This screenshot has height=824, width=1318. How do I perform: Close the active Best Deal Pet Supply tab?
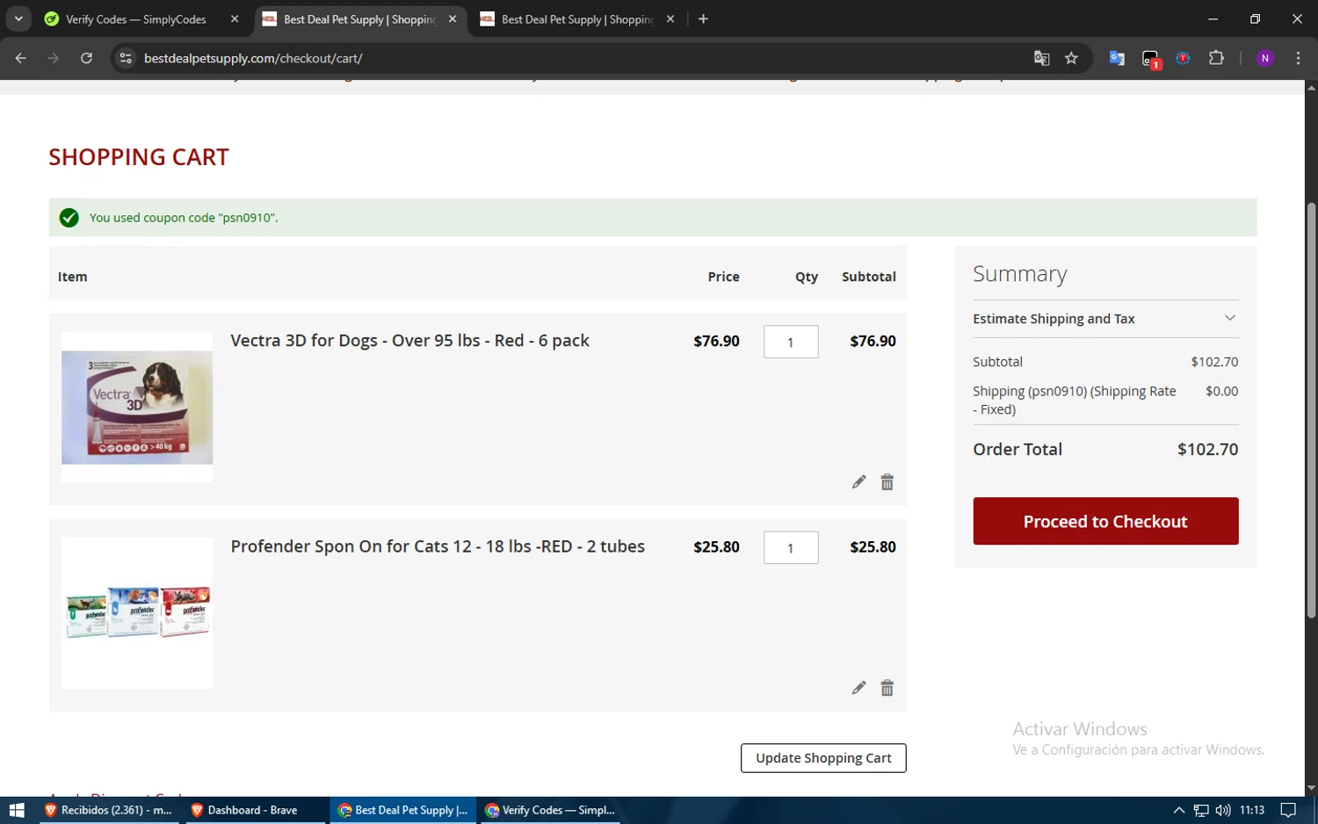(x=453, y=18)
